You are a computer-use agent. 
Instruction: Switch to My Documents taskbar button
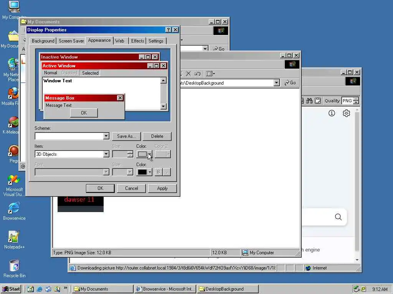pyautogui.click(x=103, y=289)
